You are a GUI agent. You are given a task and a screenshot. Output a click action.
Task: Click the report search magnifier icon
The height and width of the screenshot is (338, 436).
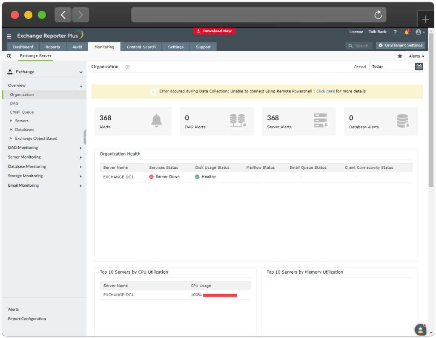pyautogui.click(x=9, y=56)
